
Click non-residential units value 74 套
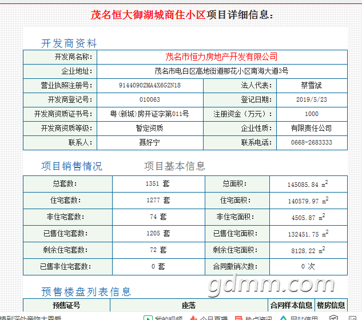[158, 217]
